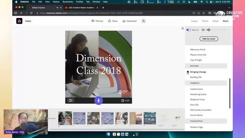Bookmark the page with the star icon
This screenshot has height=138, width=245.
[204, 13]
